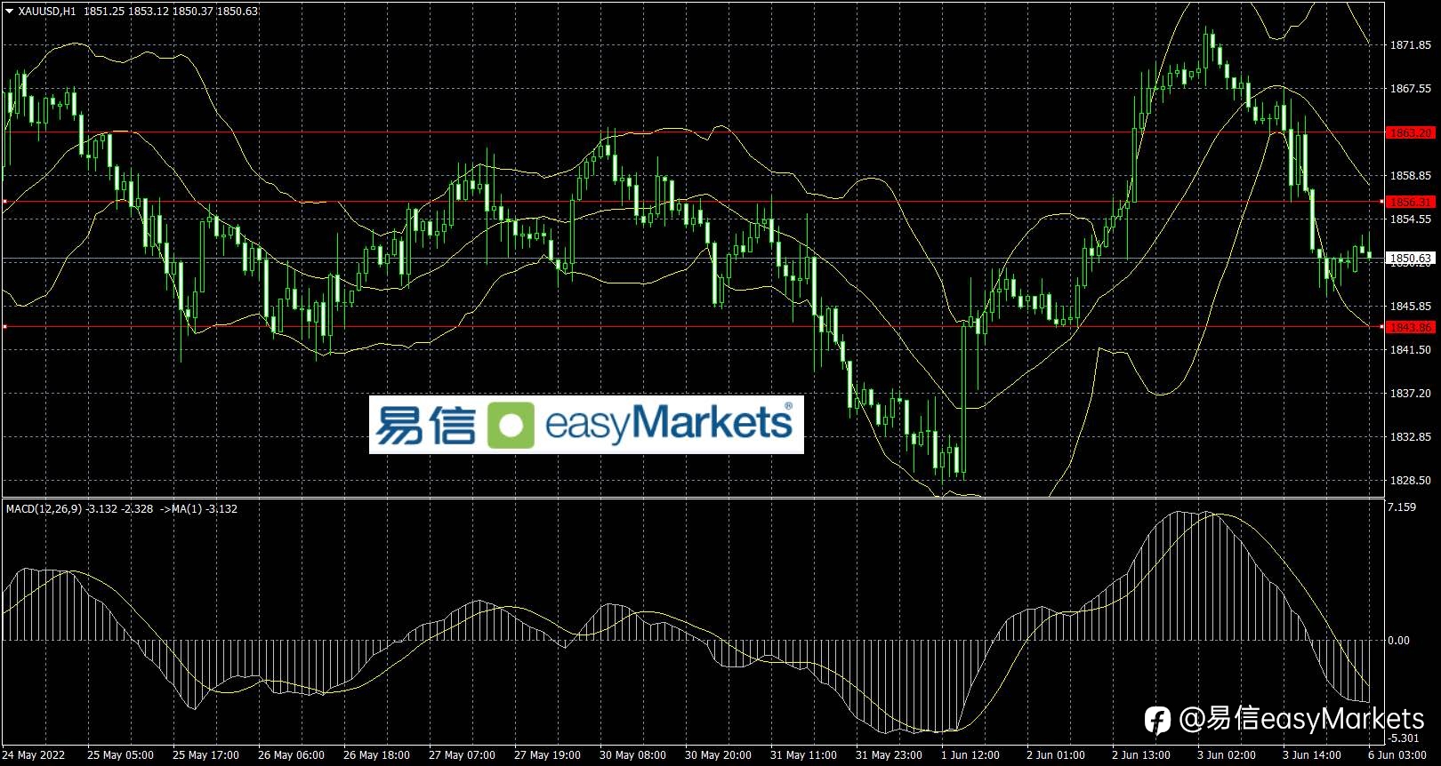Select the red 1863.20 level price tag
This screenshot has height=766, width=1441.
pos(1411,132)
